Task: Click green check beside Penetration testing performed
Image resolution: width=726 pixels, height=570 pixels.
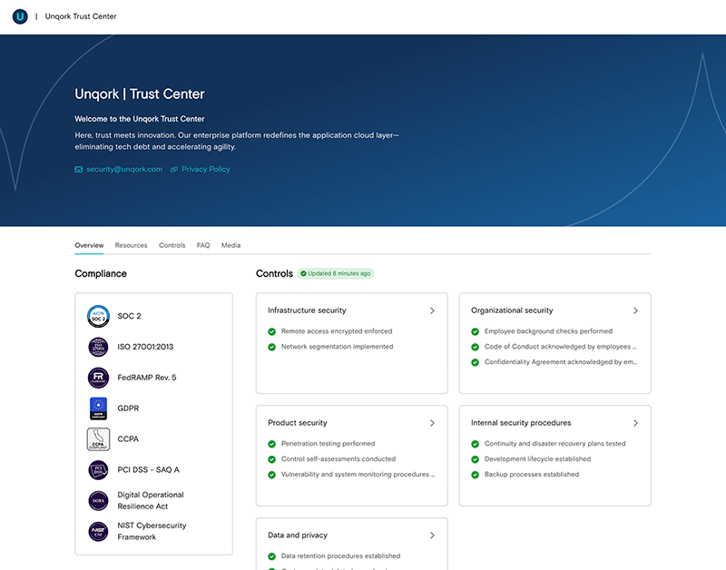Action: tap(272, 445)
